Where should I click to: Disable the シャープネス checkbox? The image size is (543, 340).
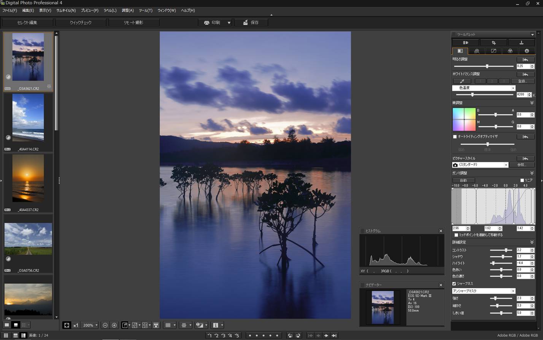(454, 284)
